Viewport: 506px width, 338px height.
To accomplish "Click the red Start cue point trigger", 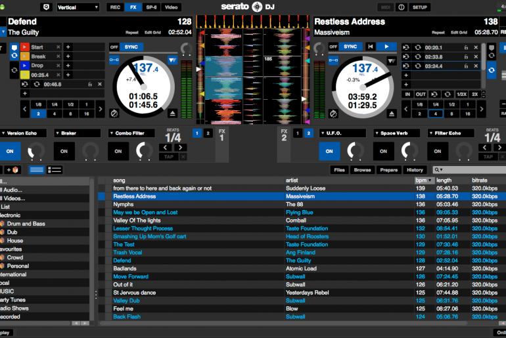I will [x=26, y=47].
